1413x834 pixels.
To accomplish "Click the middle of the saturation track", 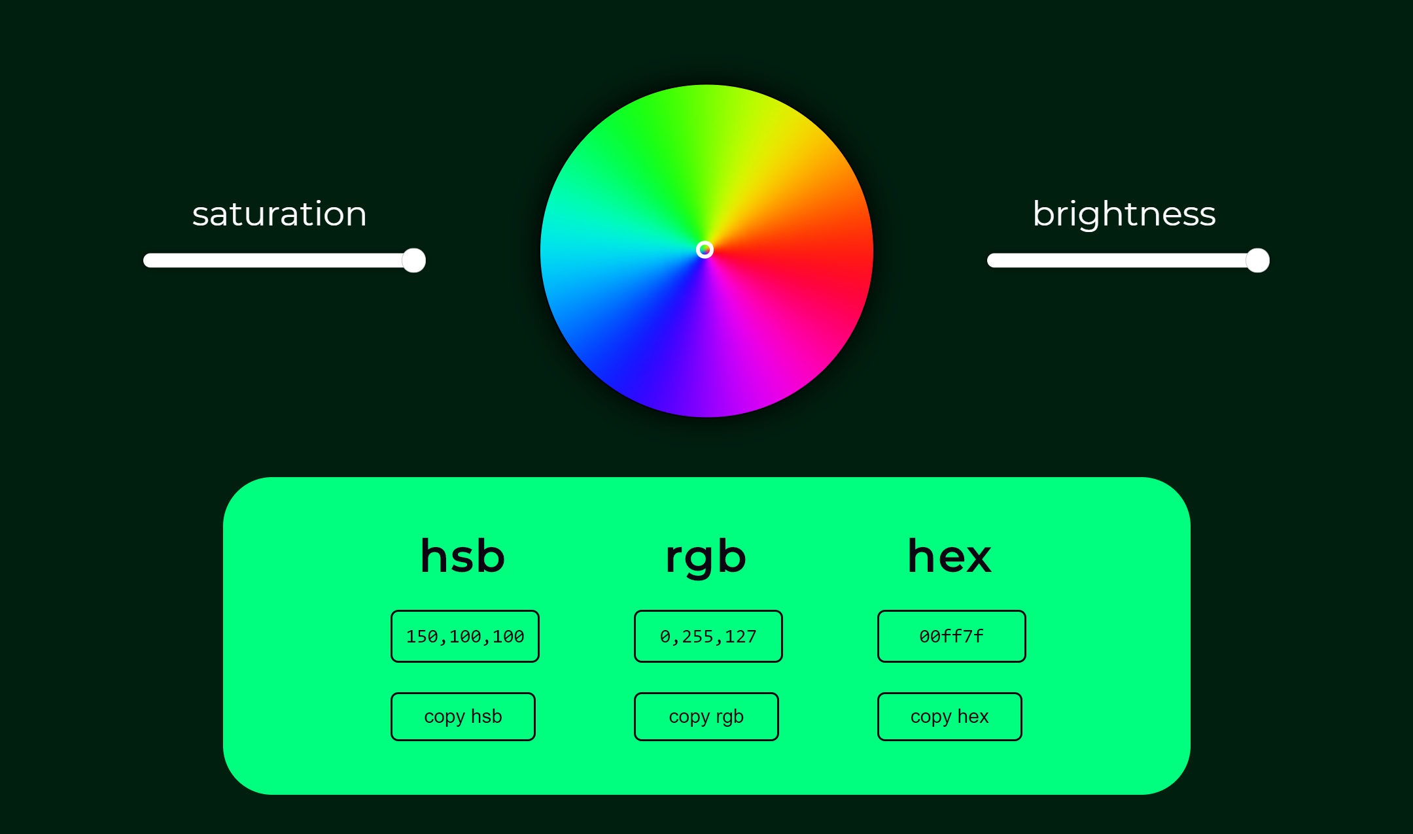I will [x=285, y=260].
